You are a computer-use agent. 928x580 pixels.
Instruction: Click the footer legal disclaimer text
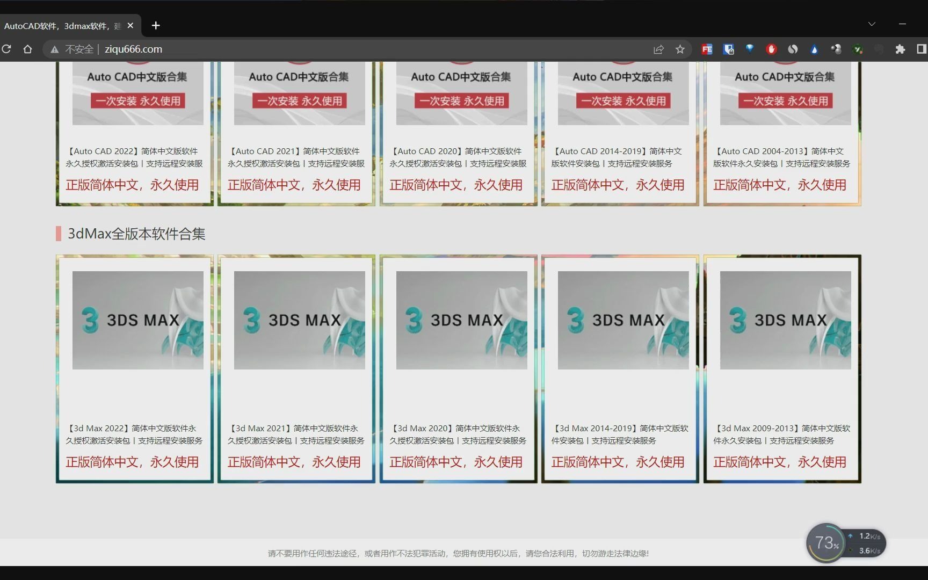tap(458, 553)
